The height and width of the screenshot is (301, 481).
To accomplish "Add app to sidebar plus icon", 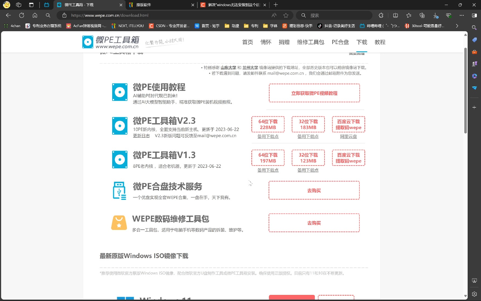I will 474,107.
